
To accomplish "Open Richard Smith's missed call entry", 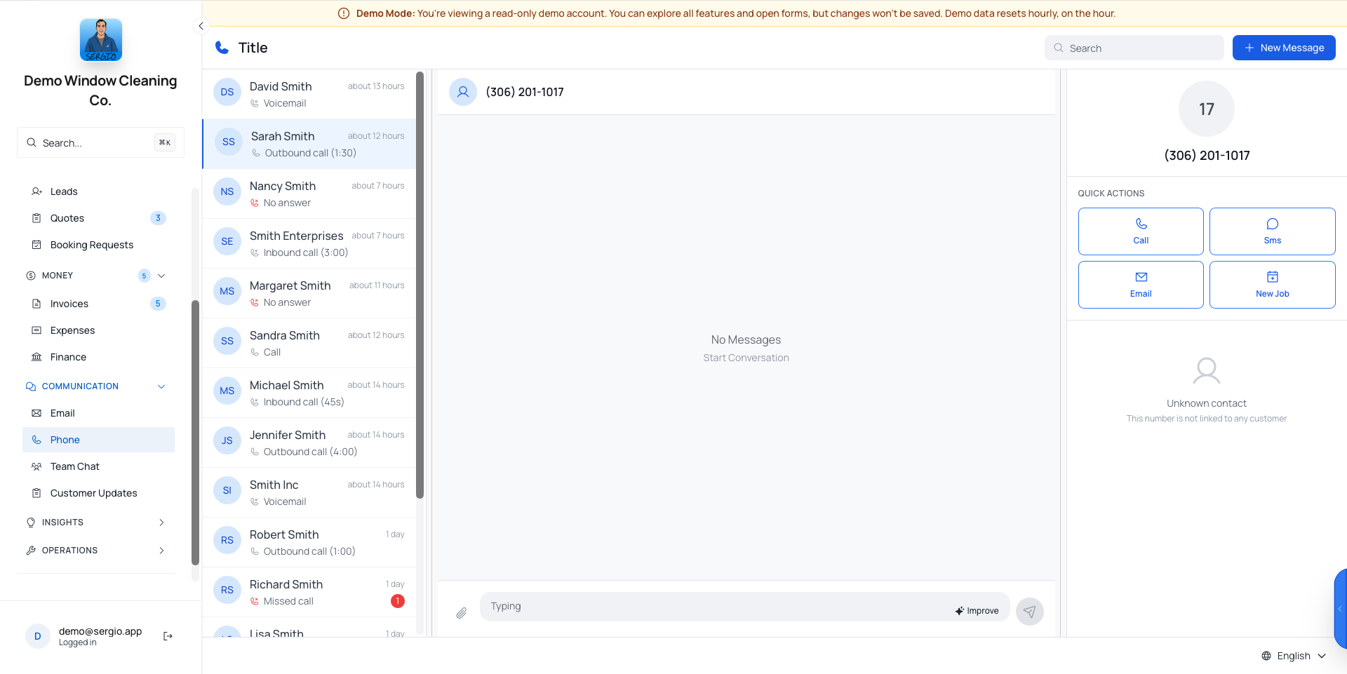I will (309, 592).
